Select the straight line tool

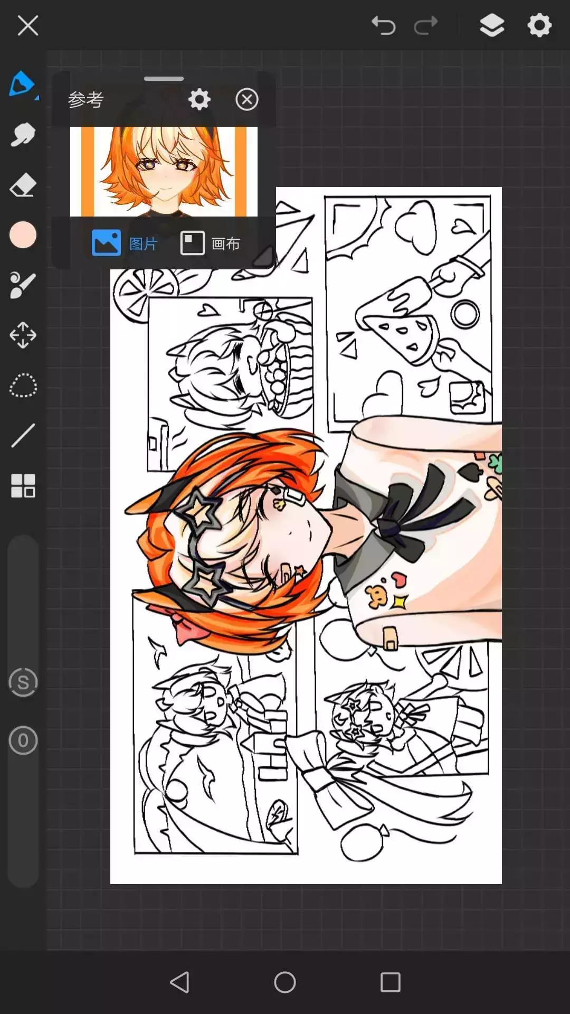[23, 435]
